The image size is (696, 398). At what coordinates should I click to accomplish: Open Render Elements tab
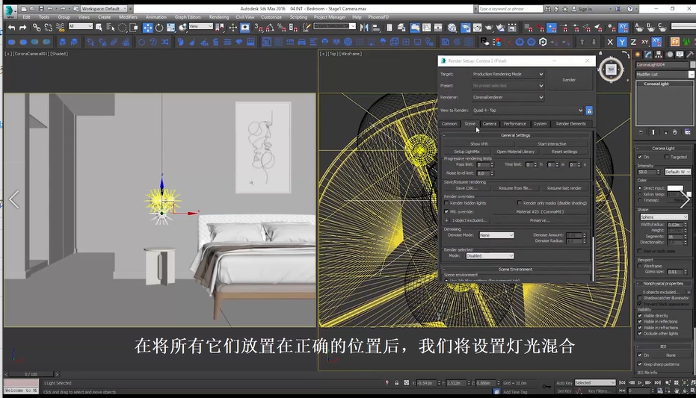pyautogui.click(x=571, y=124)
